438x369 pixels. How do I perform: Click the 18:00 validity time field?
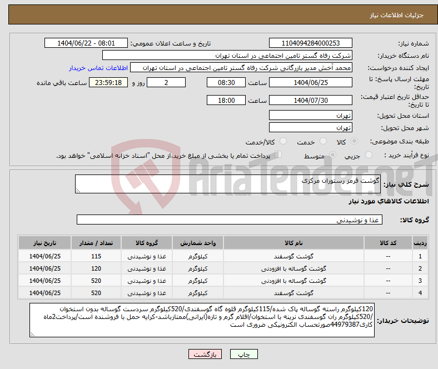coord(226,100)
